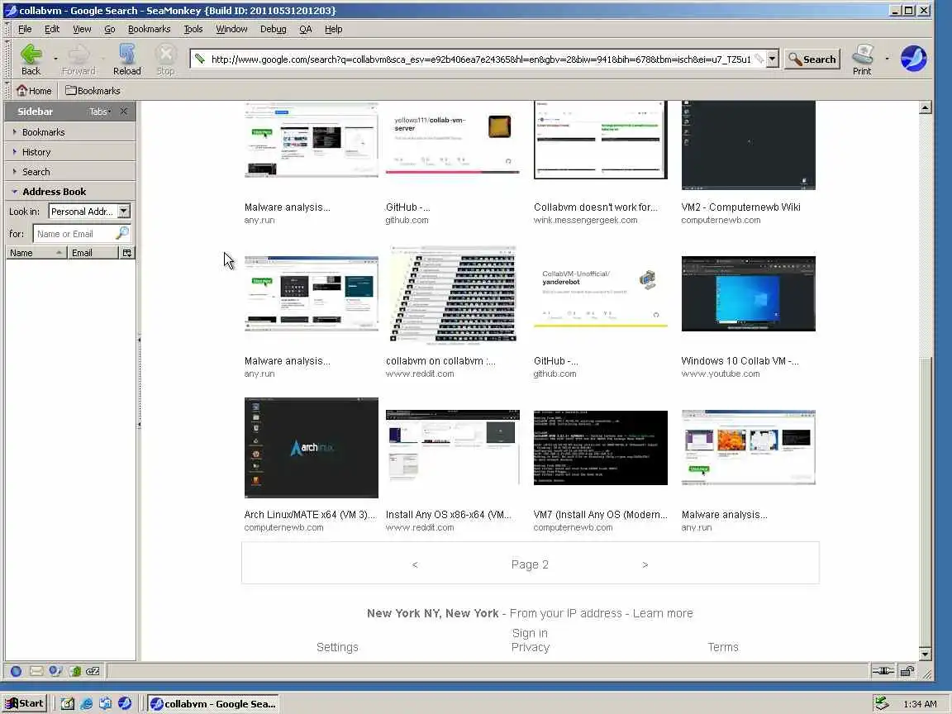952x714 pixels.
Task: Open the Bookmarks menu
Action: (149, 29)
